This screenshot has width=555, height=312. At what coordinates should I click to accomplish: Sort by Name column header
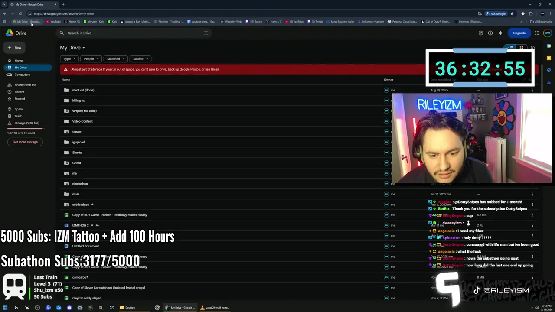pos(65,80)
